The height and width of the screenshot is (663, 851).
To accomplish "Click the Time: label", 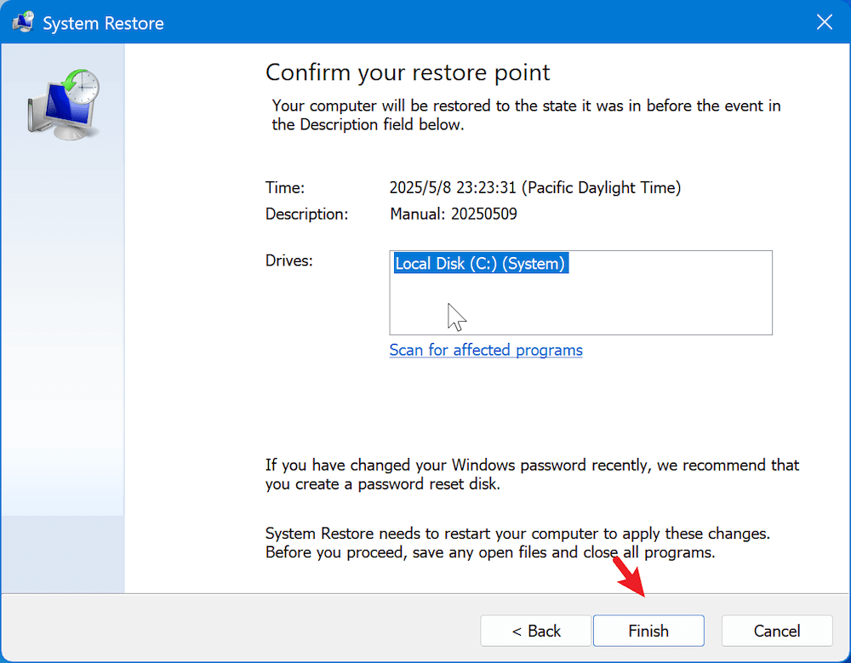I will (x=284, y=187).
